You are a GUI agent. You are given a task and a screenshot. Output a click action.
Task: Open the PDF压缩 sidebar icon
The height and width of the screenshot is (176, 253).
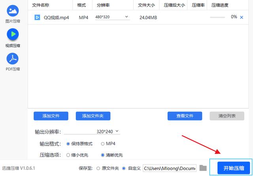pyautogui.click(x=13, y=59)
